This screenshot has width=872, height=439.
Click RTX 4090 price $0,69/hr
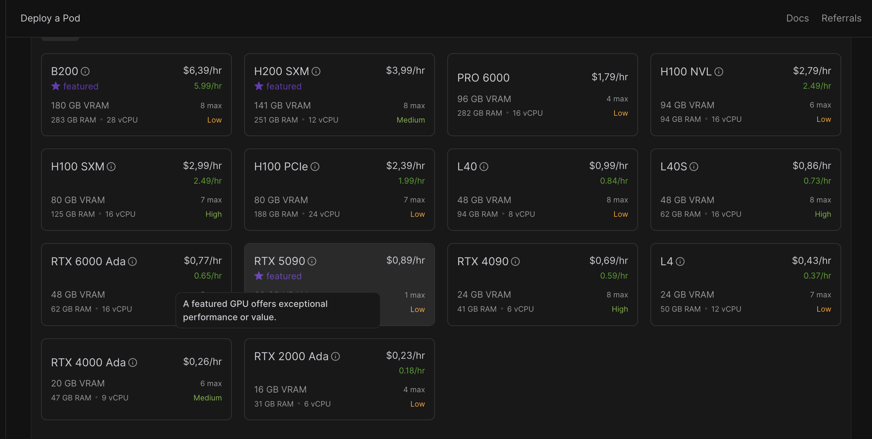click(609, 261)
